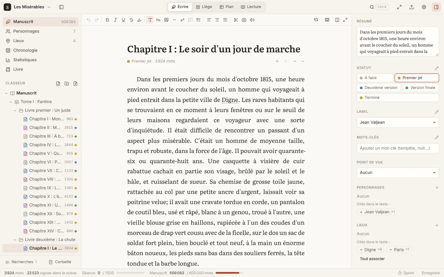
Task: Open the Corbeille trash
Action: pos(60,262)
